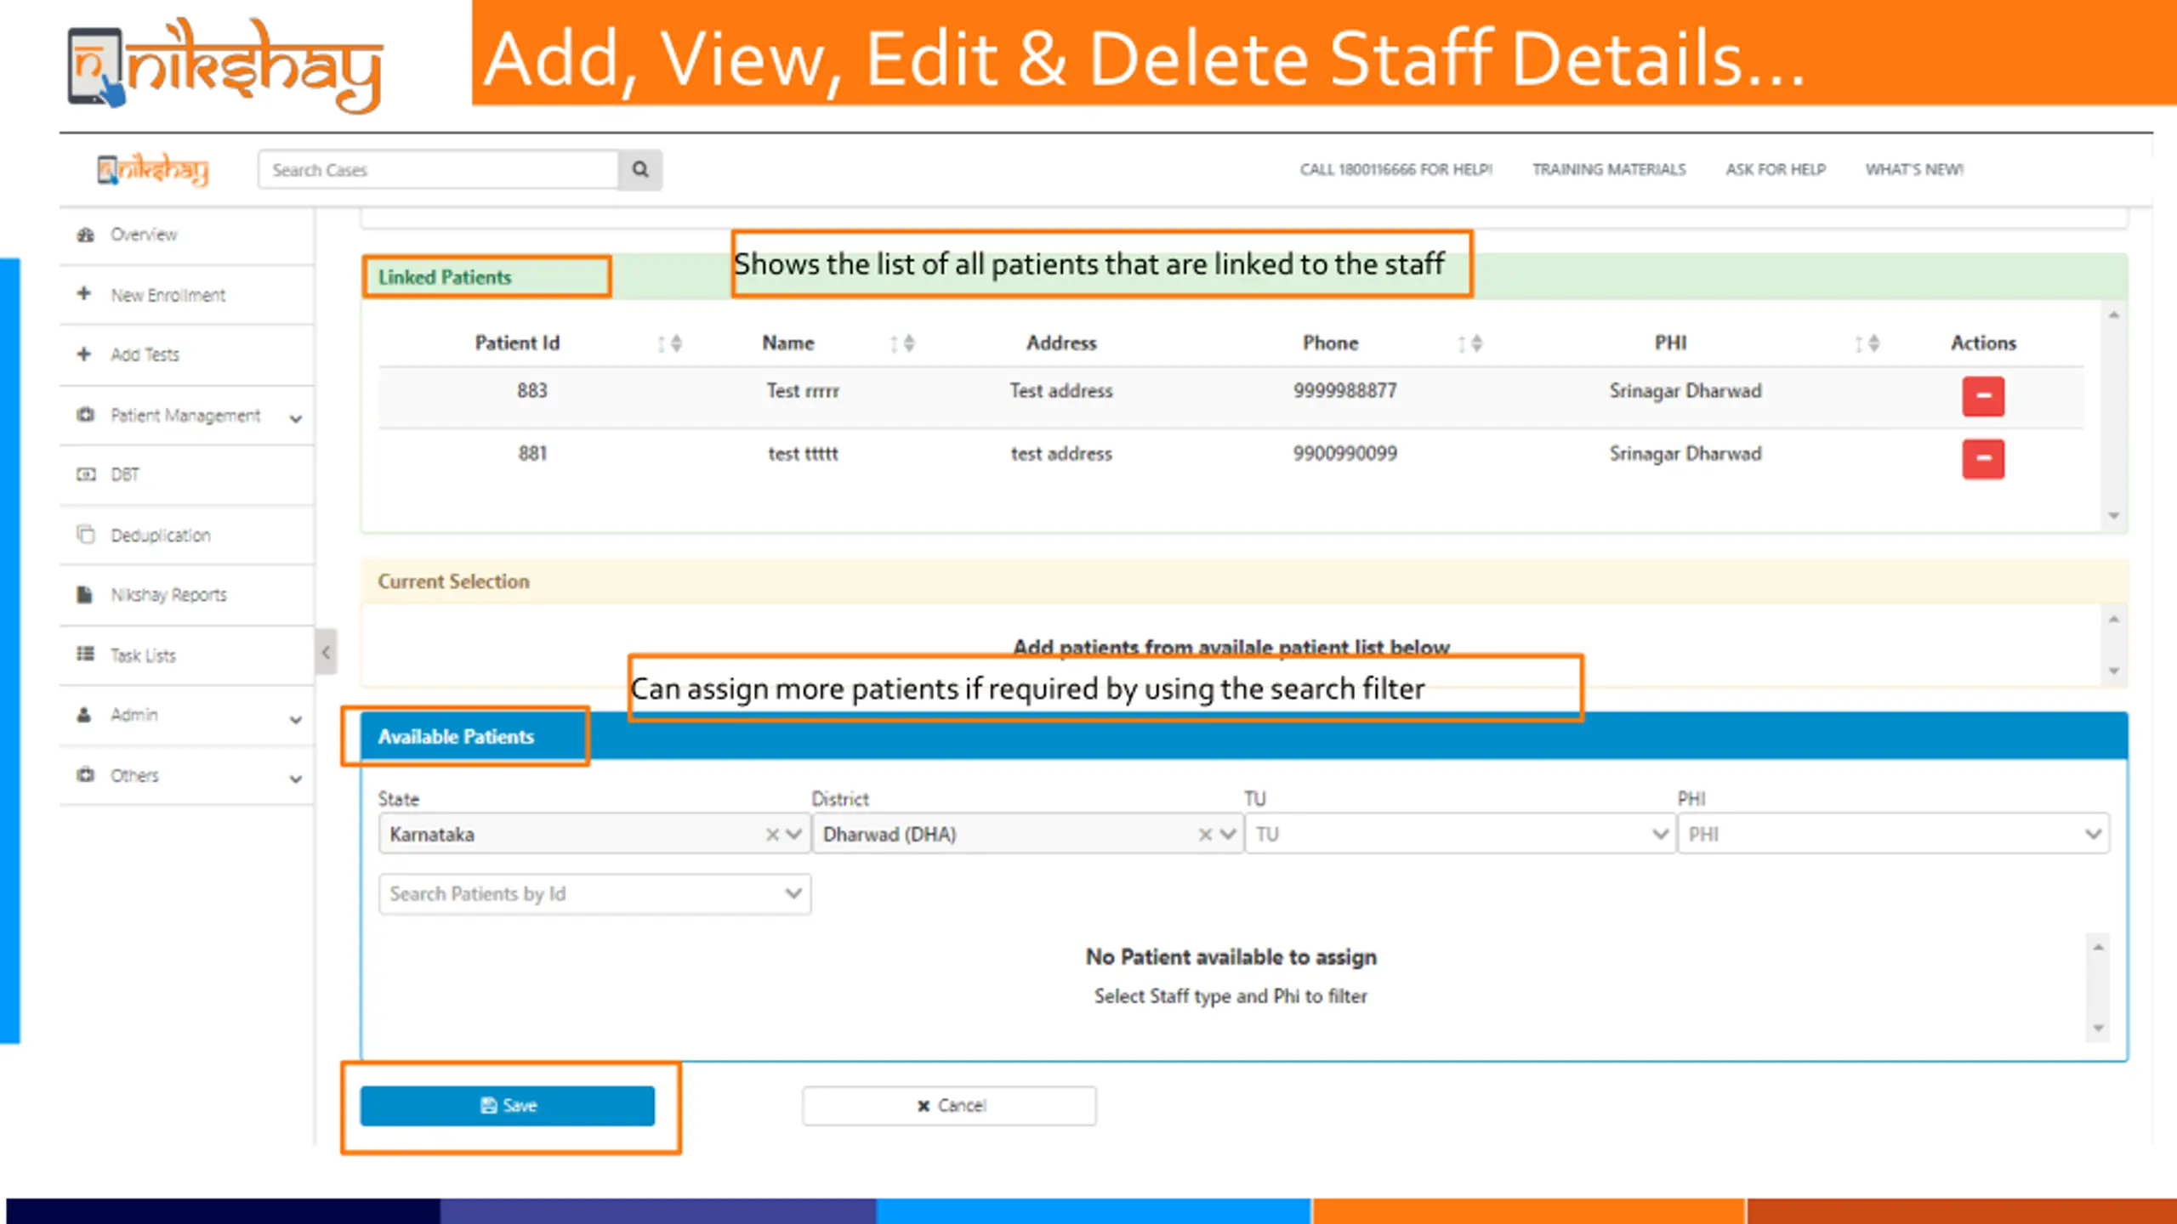Open the PHI dropdown

1893,834
